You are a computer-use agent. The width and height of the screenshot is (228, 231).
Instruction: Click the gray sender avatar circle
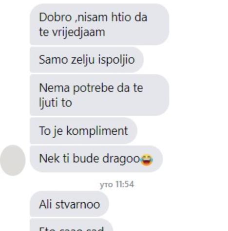click(13, 160)
